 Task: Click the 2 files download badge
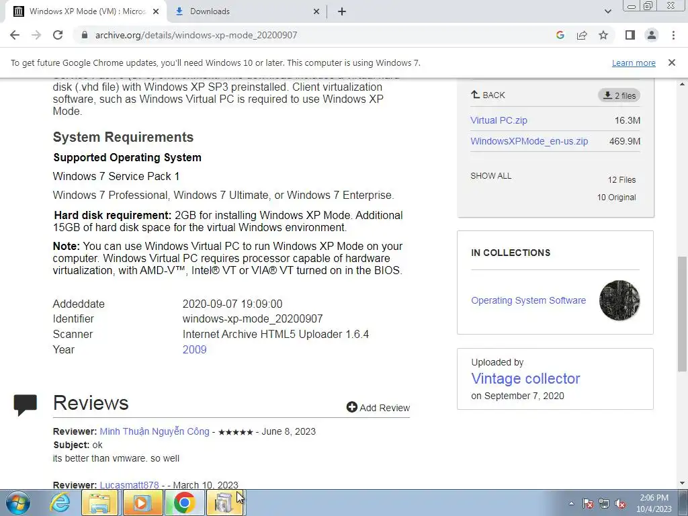(x=619, y=95)
